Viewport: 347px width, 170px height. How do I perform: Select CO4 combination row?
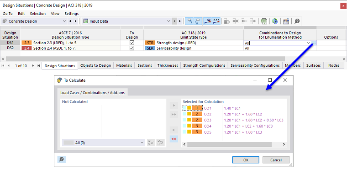tap(234, 126)
